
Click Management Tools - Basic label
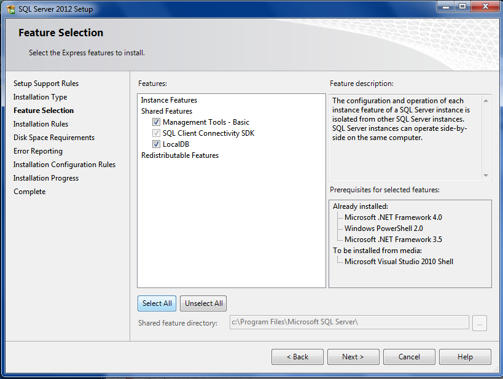pyautogui.click(x=206, y=122)
